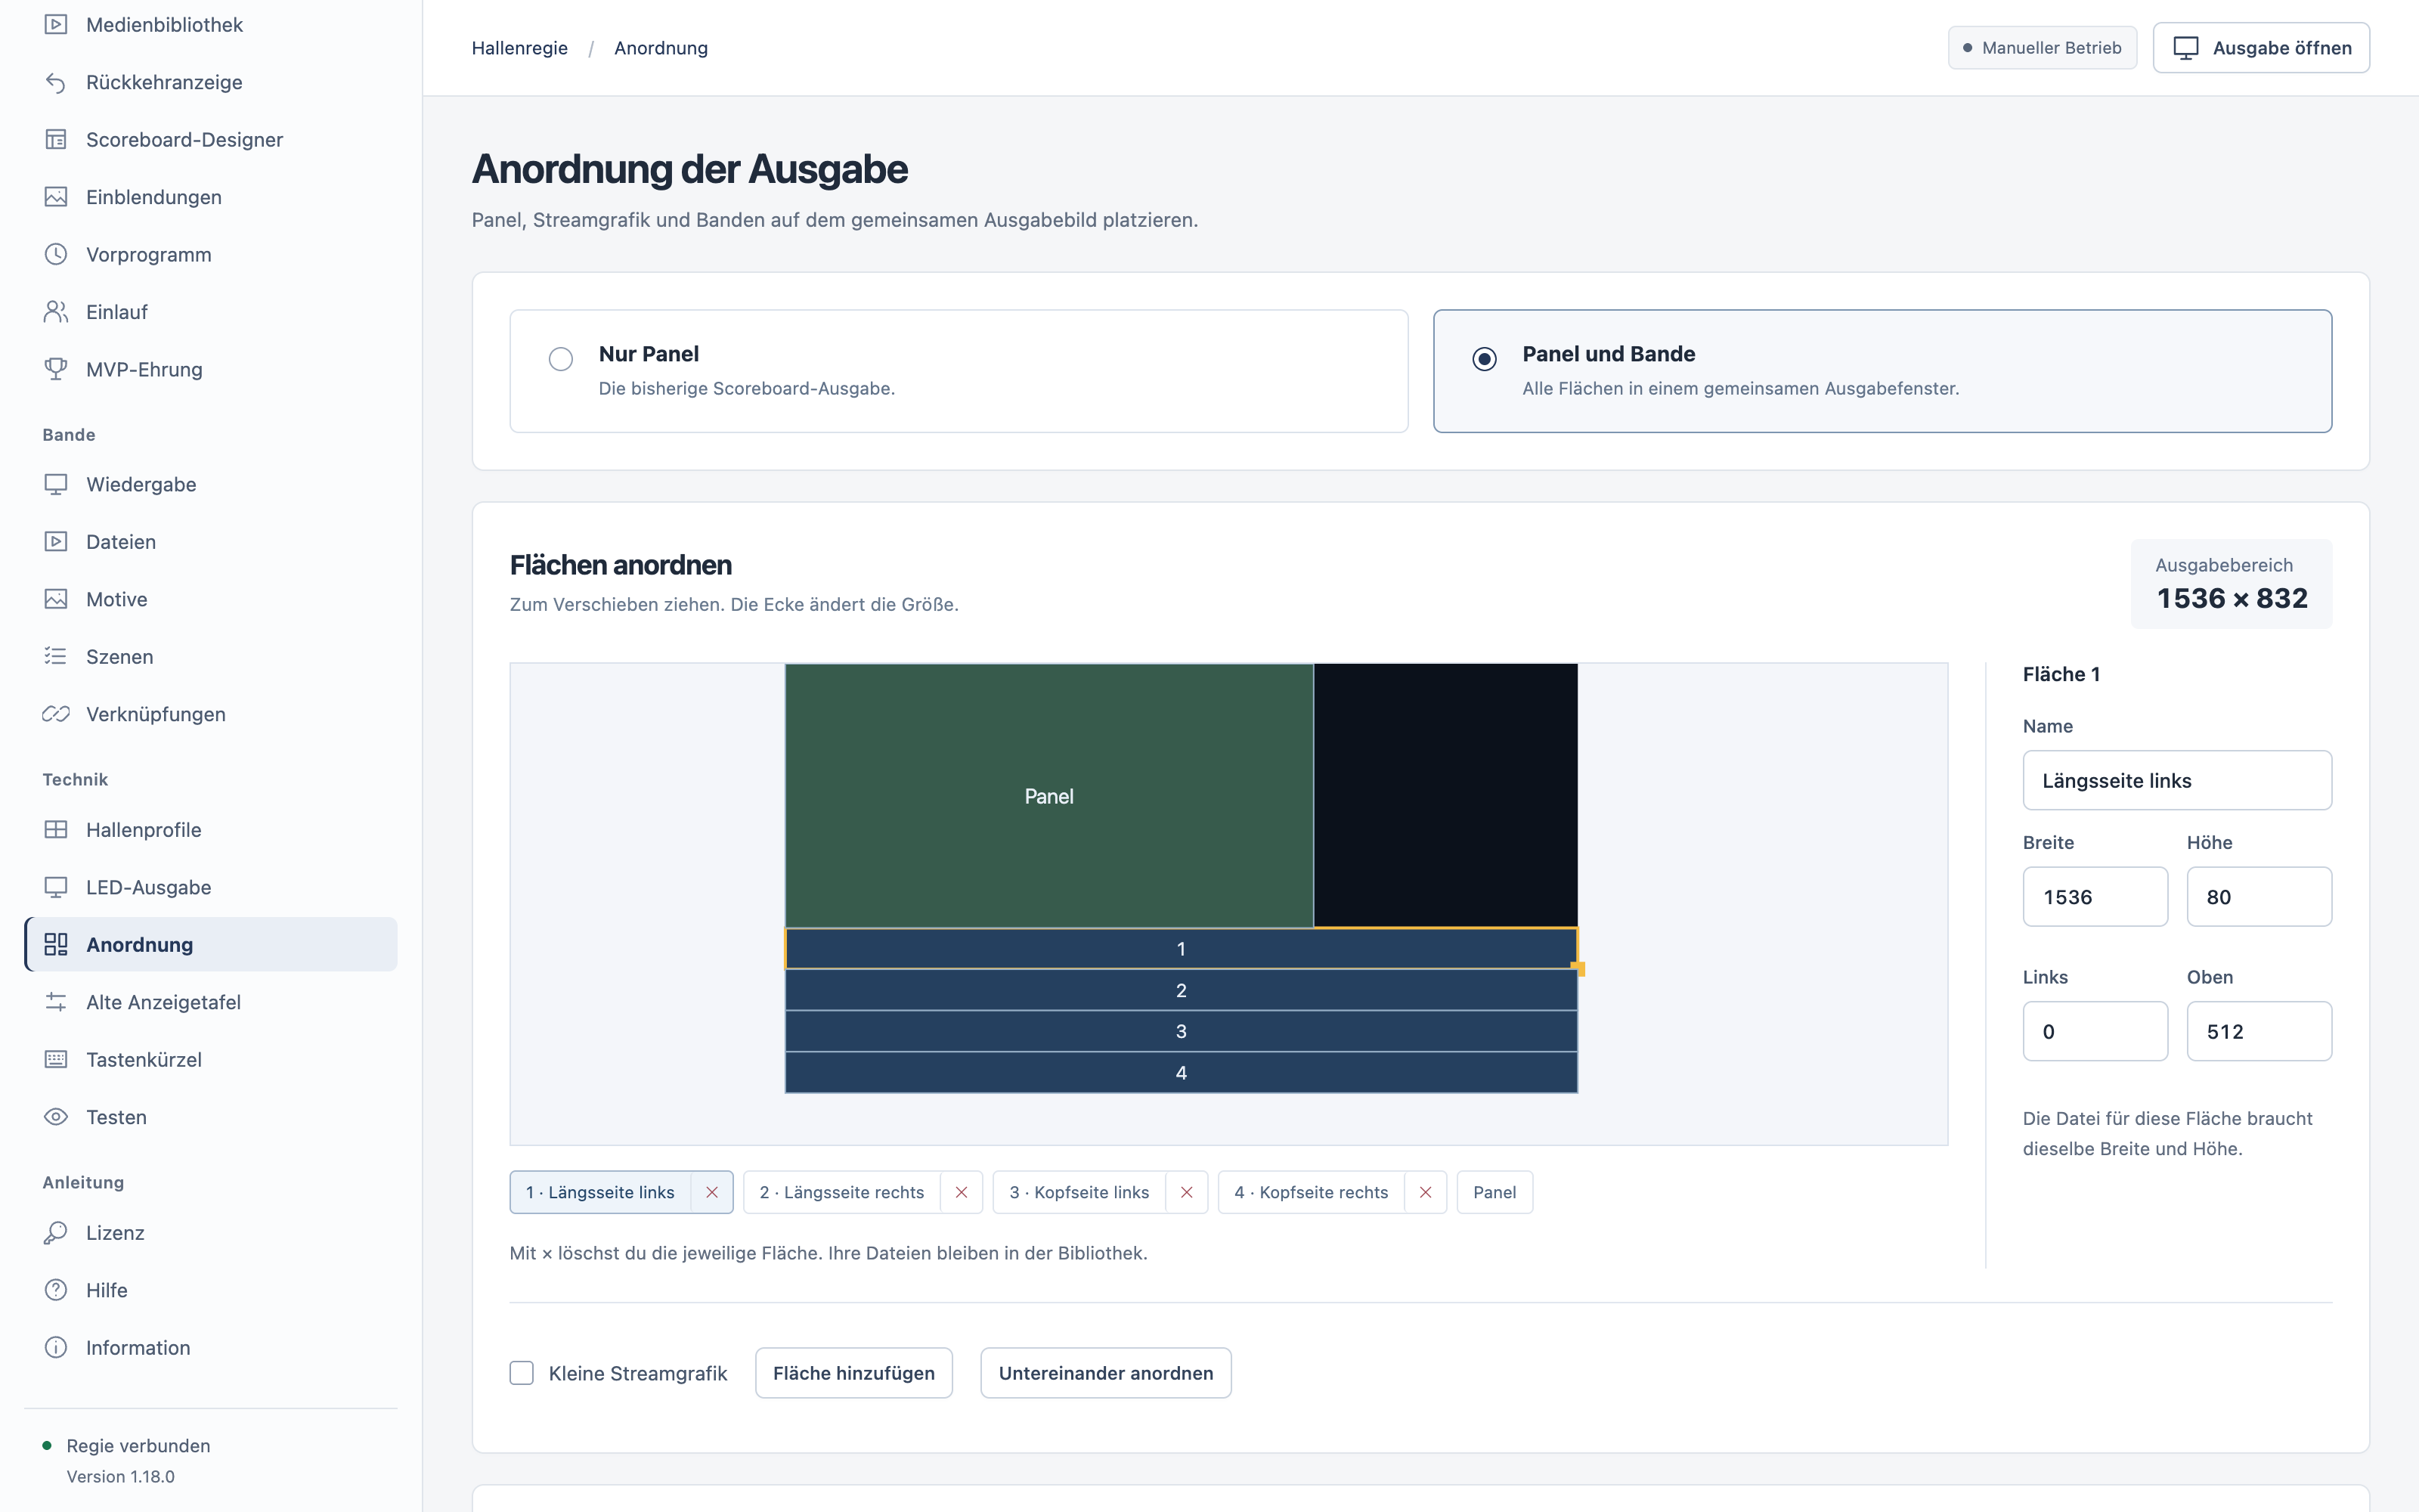Open Motive page
Screen dimensions: 2419x1512
pos(211,600)
